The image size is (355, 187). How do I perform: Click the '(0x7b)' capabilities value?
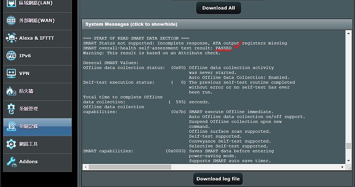[178, 112]
